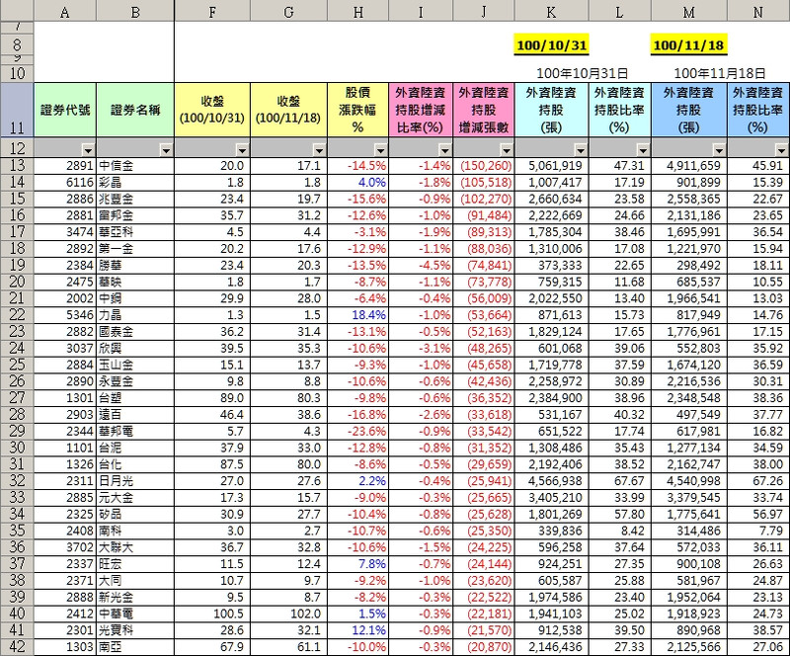The image size is (790, 656).
Task: Select row 35 header
Action: pyautogui.click(x=17, y=531)
